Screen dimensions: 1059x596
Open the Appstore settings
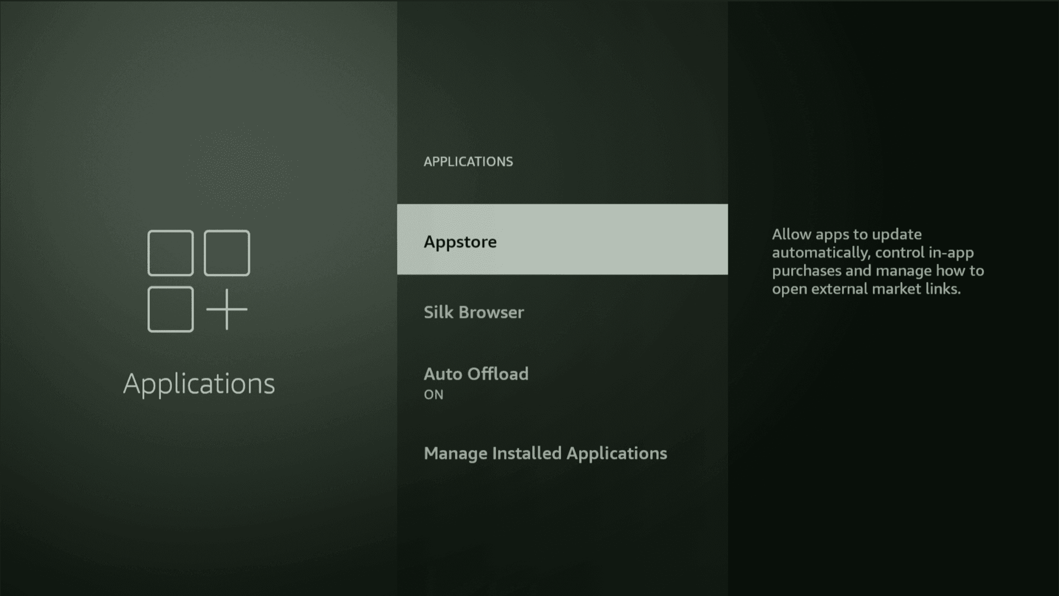[460, 241]
